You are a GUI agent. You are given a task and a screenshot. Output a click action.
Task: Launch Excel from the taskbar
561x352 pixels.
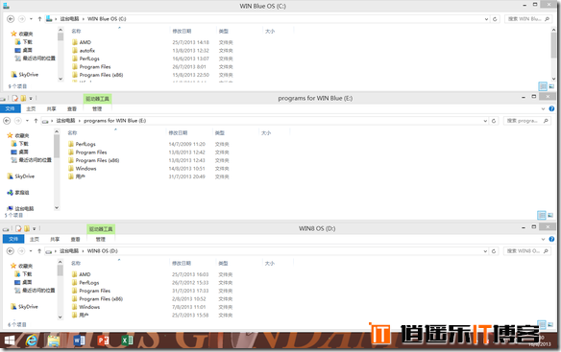pyautogui.click(x=127, y=340)
